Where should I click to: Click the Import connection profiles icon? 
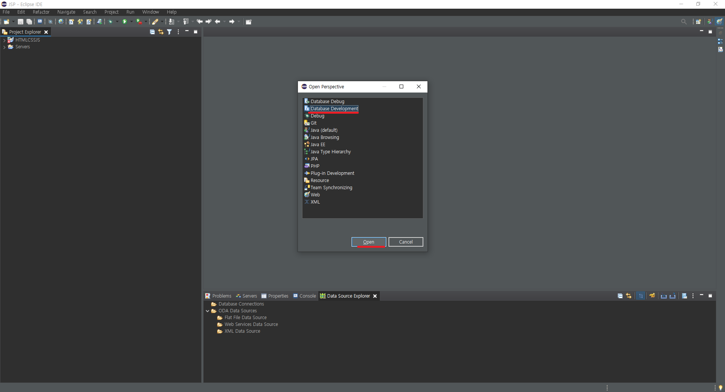pyautogui.click(x=663, y=296)
